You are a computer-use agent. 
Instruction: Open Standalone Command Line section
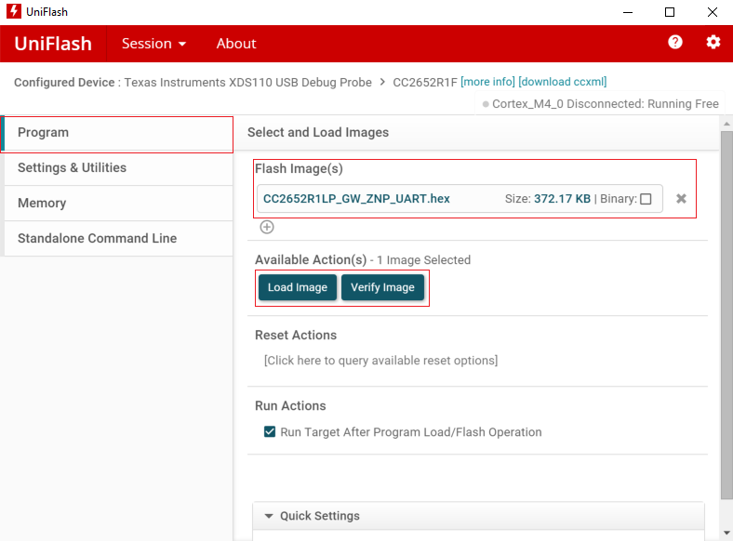[97, 239]
